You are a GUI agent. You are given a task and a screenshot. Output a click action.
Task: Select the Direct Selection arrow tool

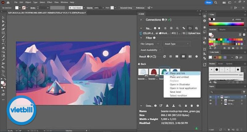(3, 21)
